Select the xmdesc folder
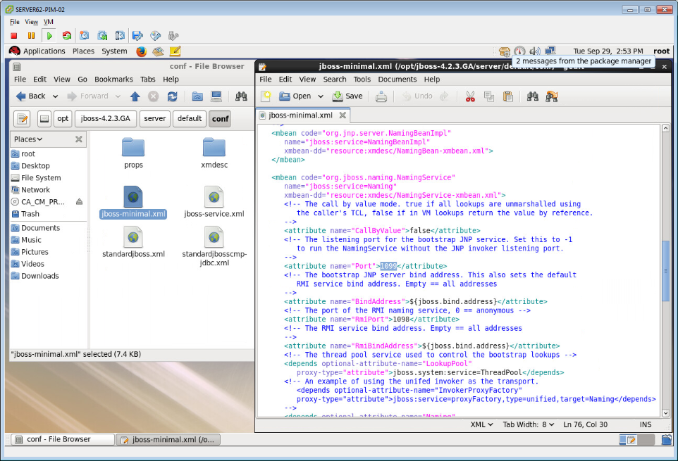678x461 pixels. click(214, 153)
